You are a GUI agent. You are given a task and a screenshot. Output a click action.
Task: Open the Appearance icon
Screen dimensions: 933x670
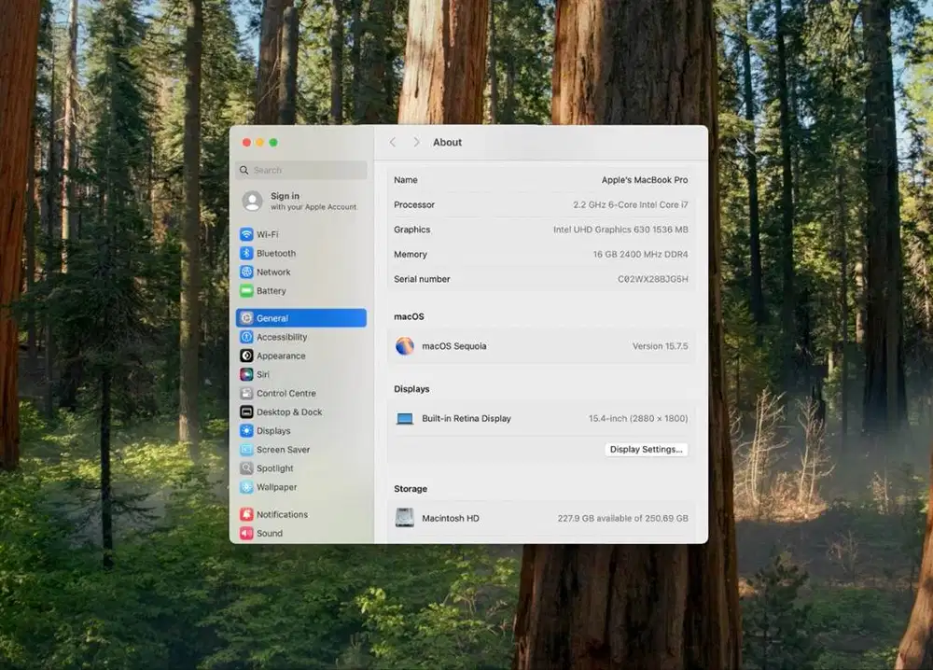coord(246,356)
